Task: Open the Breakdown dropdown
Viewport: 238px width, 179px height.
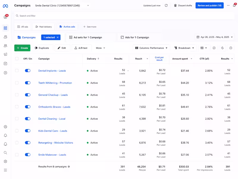Action: [x=184, y=48]
